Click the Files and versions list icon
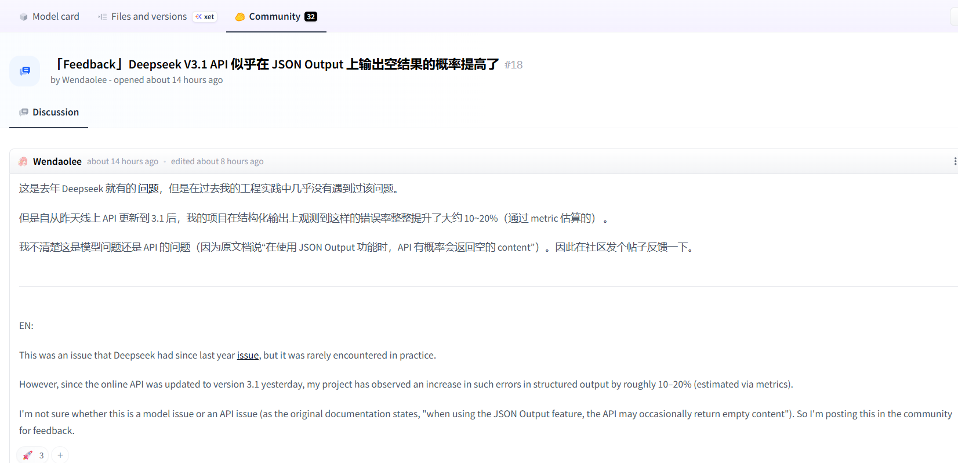 103,17
